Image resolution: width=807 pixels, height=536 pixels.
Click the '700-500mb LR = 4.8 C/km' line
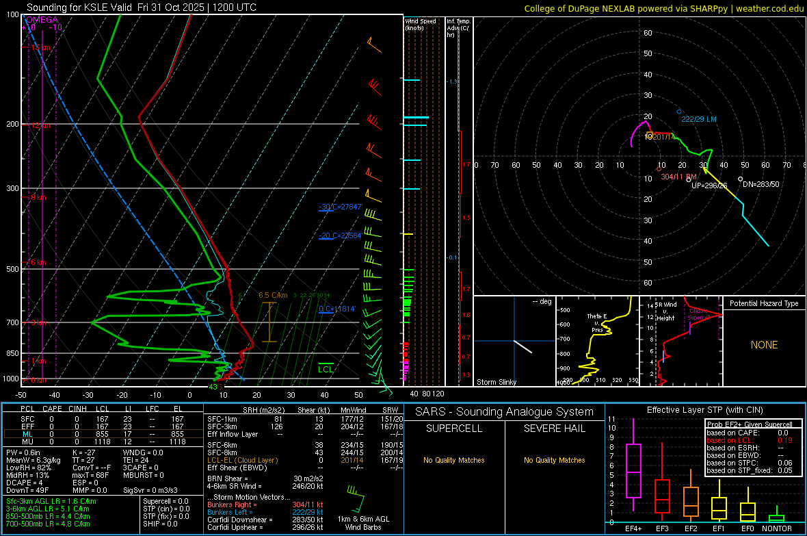(48, 524)
